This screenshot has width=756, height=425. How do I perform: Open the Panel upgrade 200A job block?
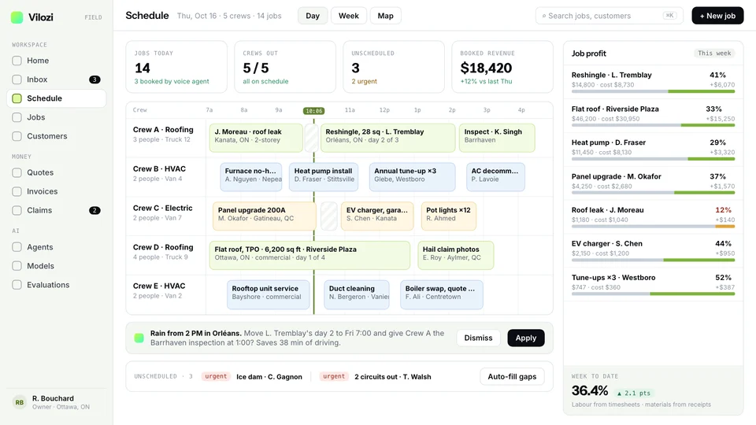point(265,216)
